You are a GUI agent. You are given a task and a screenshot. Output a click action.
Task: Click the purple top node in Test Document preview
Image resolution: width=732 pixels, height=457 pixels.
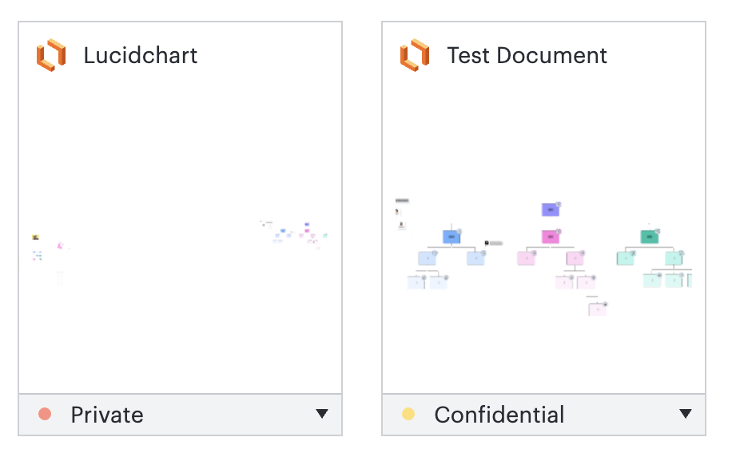(551, 209)
